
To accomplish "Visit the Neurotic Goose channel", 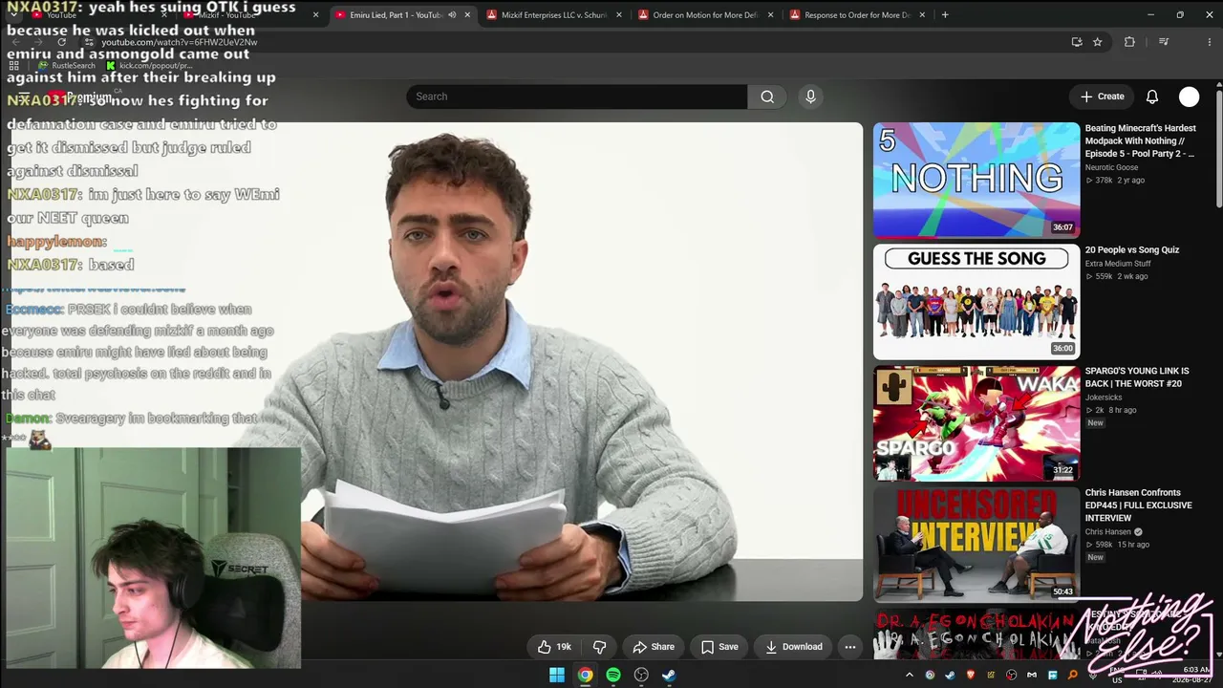I will 1111,167.
